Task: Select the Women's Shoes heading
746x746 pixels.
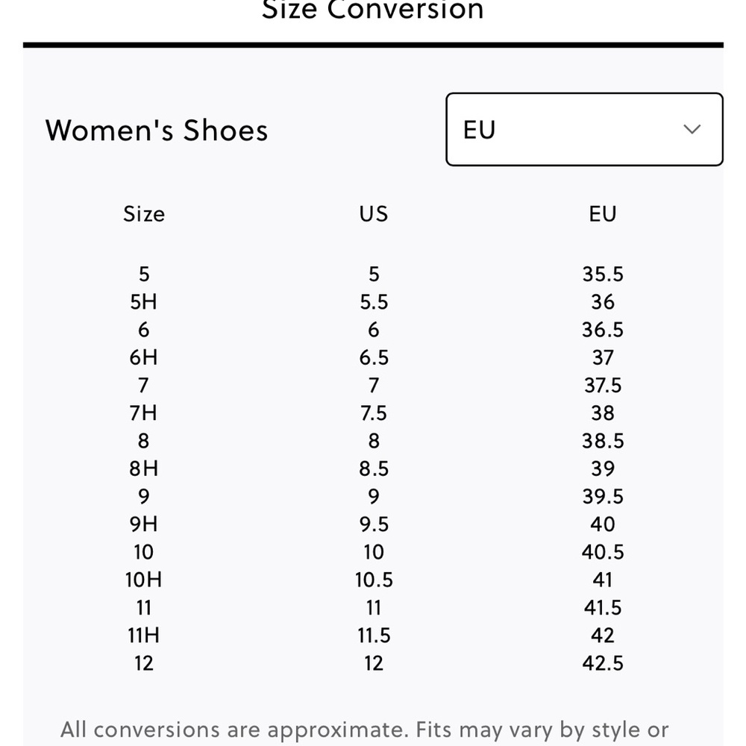Action: click(x=157, y=131)
